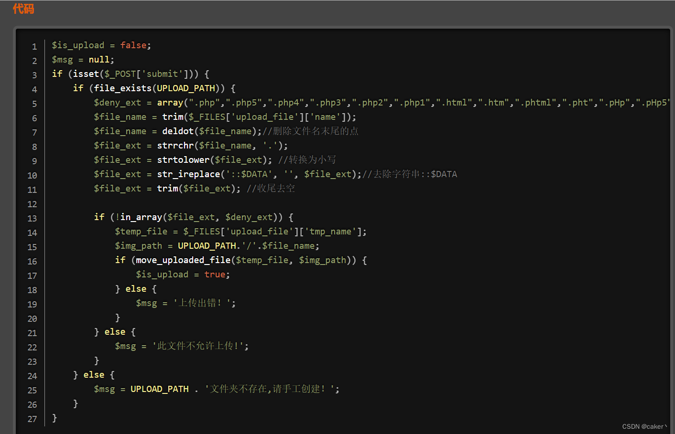675x434 pixels.
Task: Select the $is_upload variable on line 1
Action: (x=78, y=45)
